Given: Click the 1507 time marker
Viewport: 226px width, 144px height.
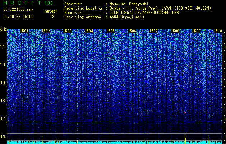Looking at the screenshot, I should (154, 31).
